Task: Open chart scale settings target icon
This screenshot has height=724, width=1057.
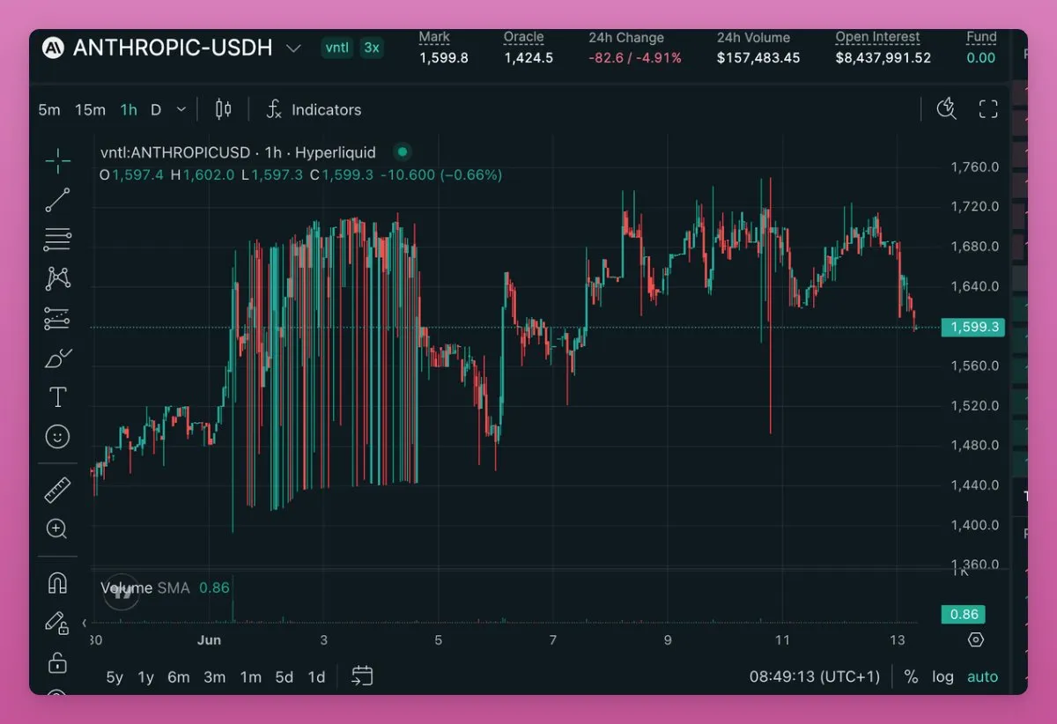Action: point(975,640)
